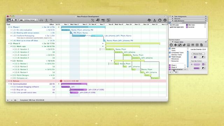Viewport: 224px width, 126px height.
Task: Open the document inspector tab icon
Action: pos(202,45)
